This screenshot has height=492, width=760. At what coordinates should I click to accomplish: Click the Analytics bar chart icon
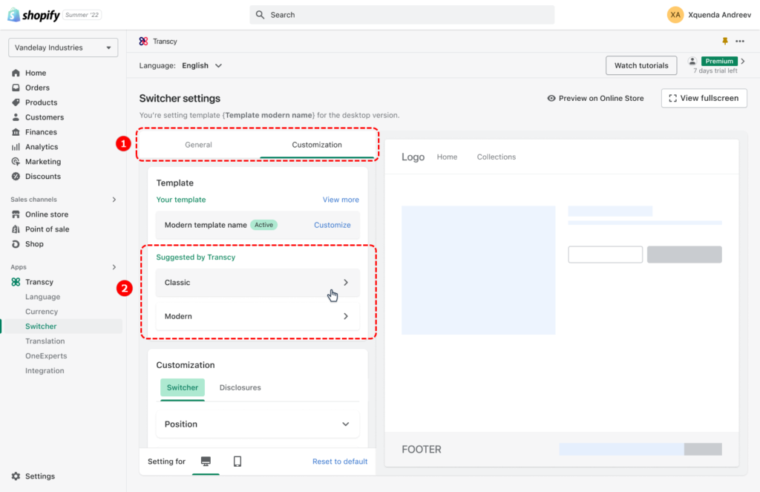click(16, 147)
